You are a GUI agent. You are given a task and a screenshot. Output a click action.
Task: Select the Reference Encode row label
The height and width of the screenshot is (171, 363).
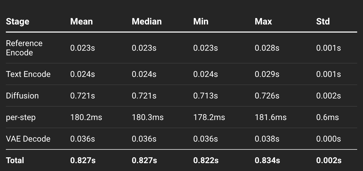point(24,48)
